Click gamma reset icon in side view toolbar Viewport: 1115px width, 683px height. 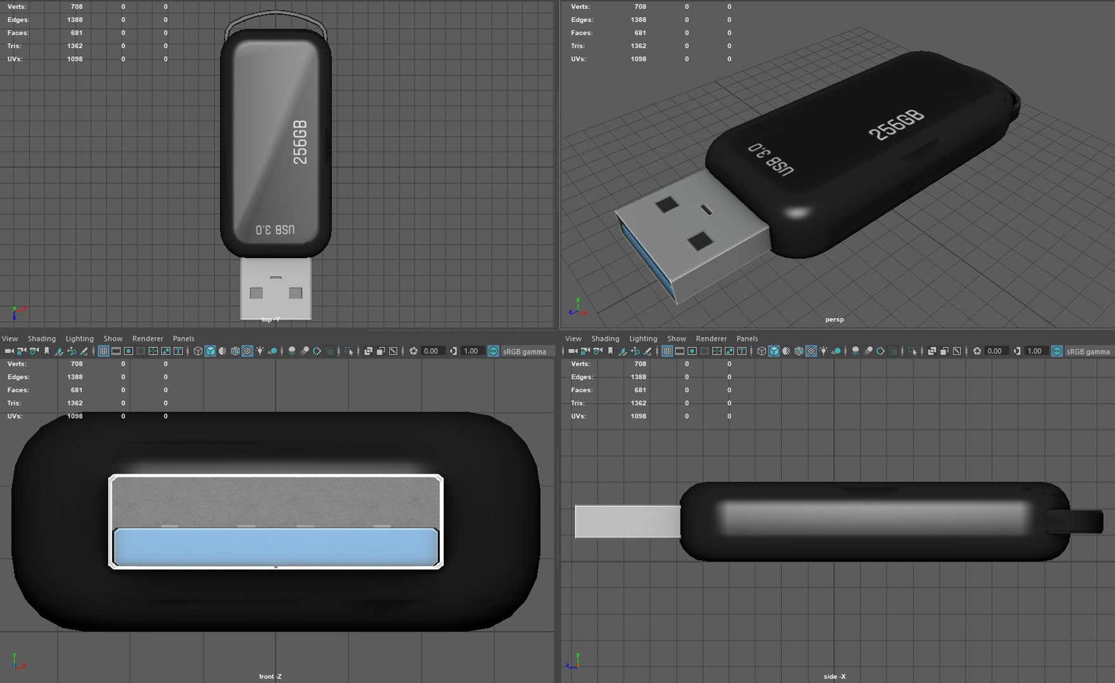coord(1016,351)
